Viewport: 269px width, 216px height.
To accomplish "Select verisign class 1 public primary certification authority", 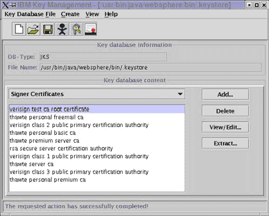I will [x=97, y=156].
